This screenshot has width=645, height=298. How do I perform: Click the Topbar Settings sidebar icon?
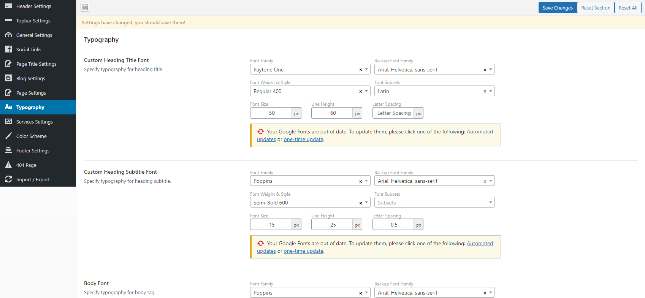pyautogui.click(x=8, y=21)
